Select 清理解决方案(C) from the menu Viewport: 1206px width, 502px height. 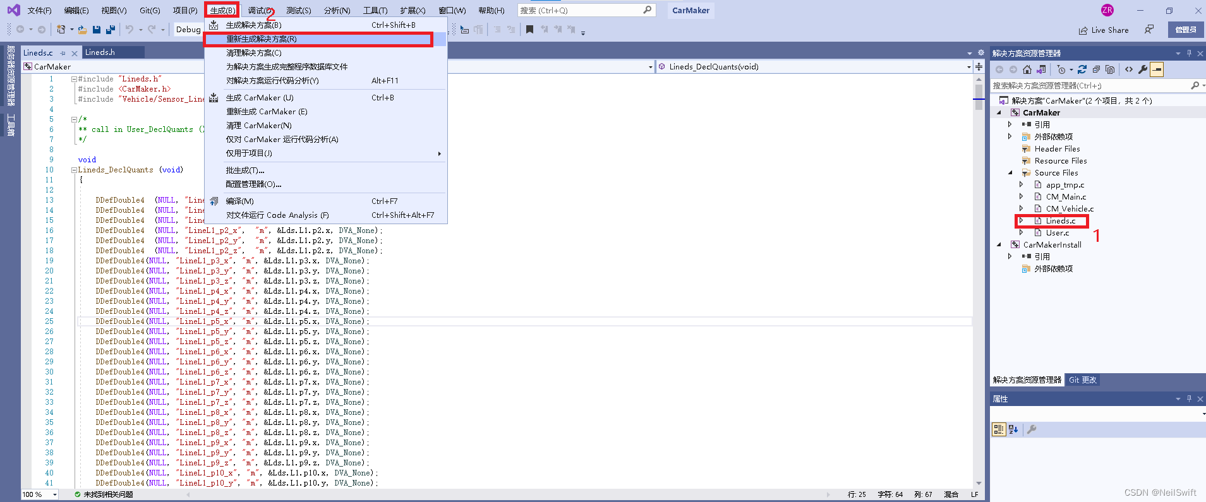tap(326, 53)
